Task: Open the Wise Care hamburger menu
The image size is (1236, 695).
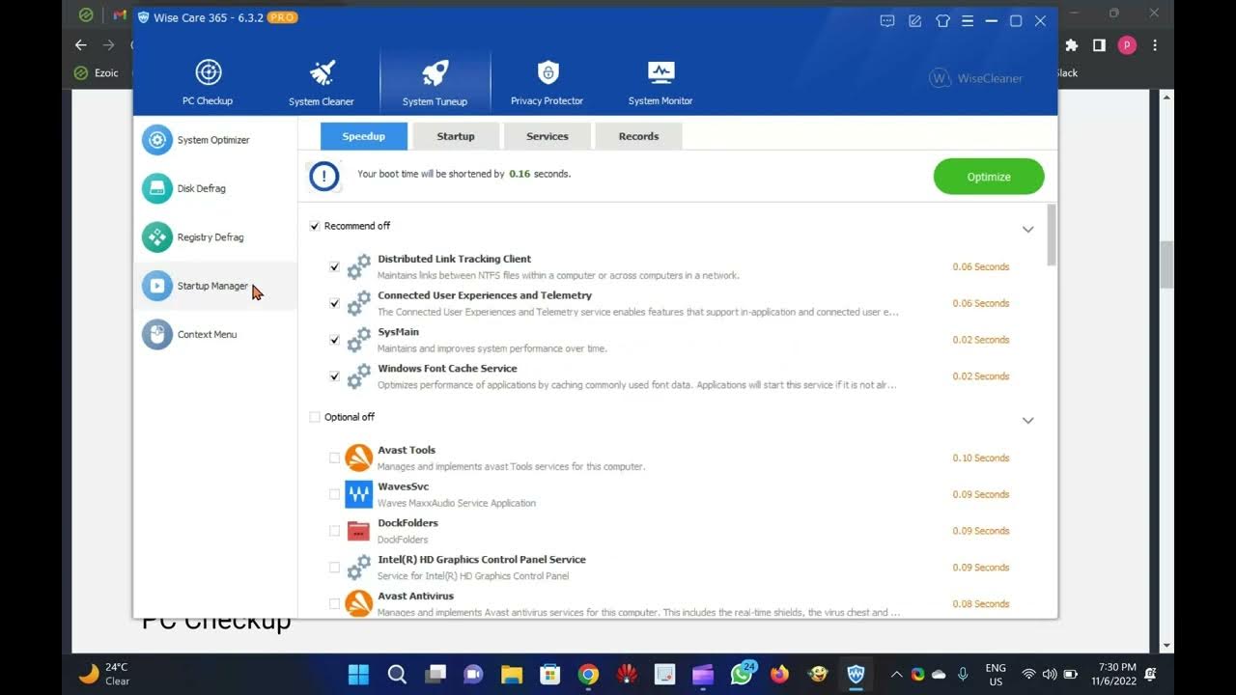Action: (x=968, y=20)
